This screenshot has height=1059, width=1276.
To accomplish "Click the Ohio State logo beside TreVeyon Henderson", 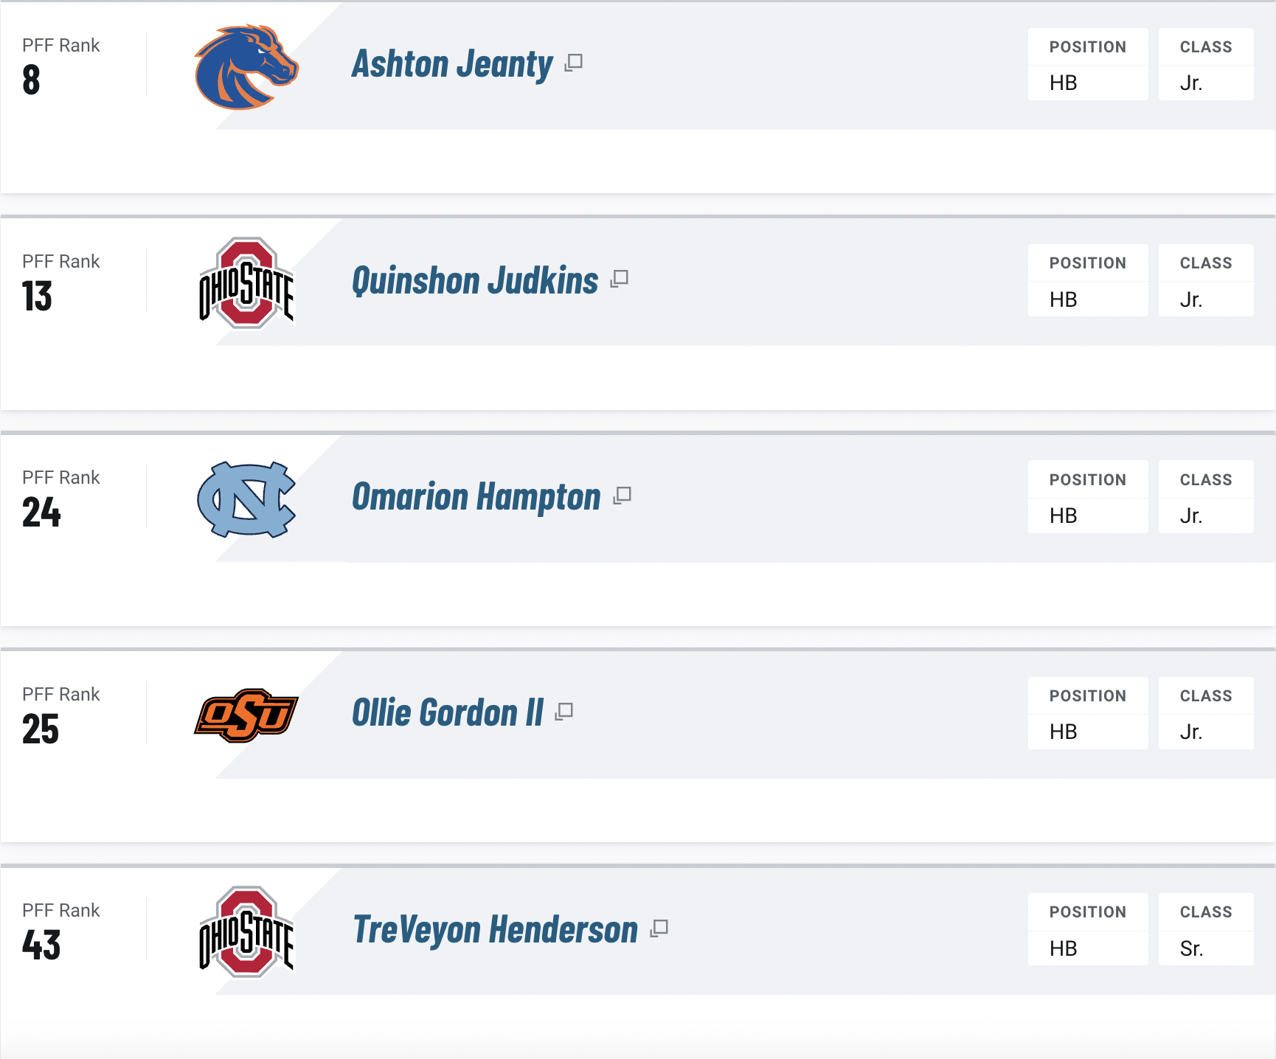I will click(246, 931).
